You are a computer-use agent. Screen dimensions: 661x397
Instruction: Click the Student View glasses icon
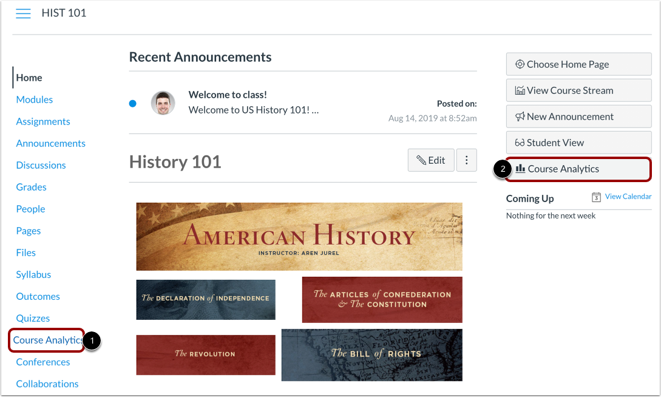coord(520,143)
